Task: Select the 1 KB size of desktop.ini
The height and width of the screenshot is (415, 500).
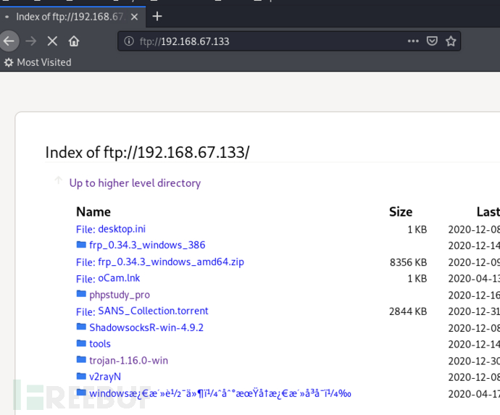Action: coord(417,230)
